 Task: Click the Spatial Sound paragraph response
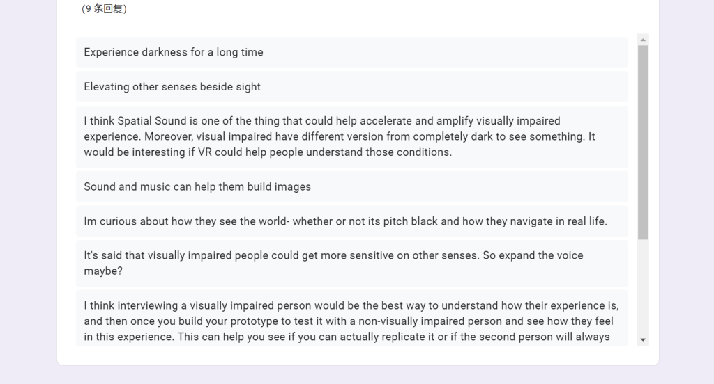pyautogui.click(x=352, y=137)
